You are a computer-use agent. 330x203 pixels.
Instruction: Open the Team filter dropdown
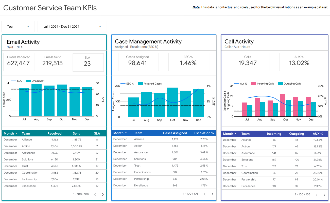coord(18,26)
